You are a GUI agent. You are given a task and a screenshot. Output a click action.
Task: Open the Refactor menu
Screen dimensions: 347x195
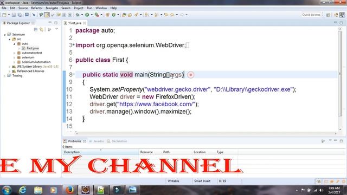(x=37, y=8)
